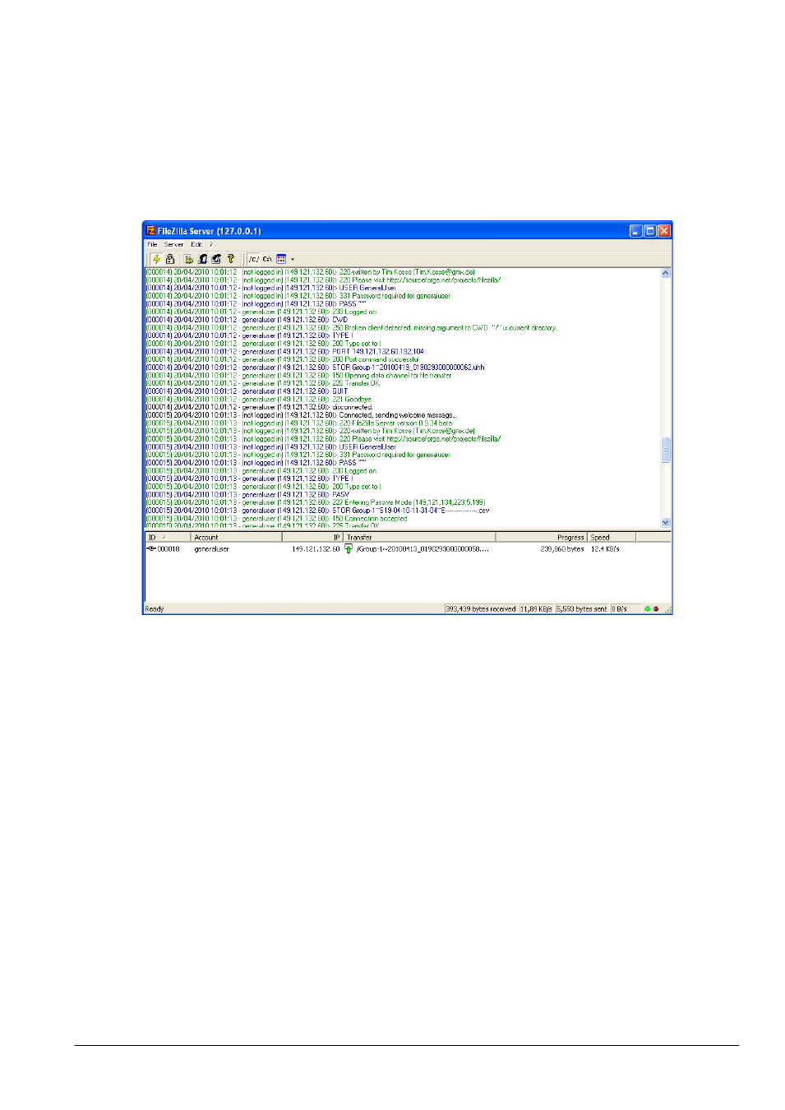Click the Transfer column header
The width and height of the screenshot is (785, 1110).
pyautogui.click(x=419, y=537)
